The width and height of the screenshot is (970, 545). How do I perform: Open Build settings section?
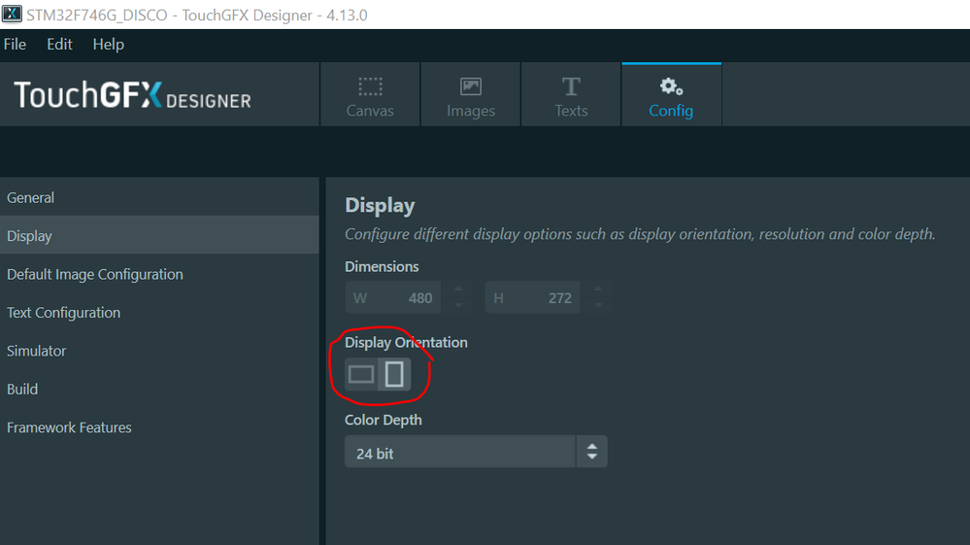click(x=159, y=390)
